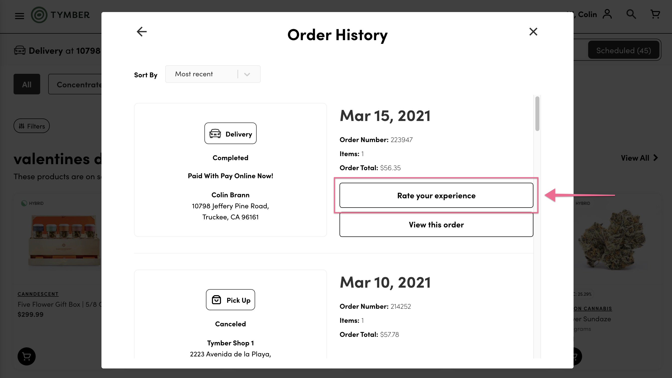Viewport: 672px width, 378px height.
Task: Open the shopping cart in header
Action: 655,14
